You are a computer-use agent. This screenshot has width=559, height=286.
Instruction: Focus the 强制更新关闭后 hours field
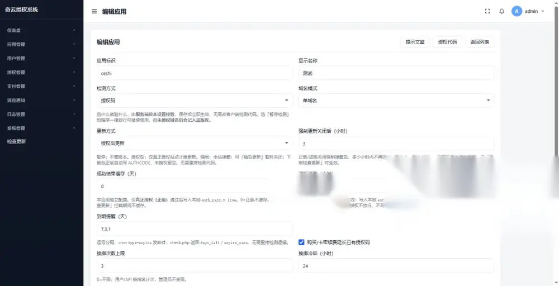tap(396, 144)
